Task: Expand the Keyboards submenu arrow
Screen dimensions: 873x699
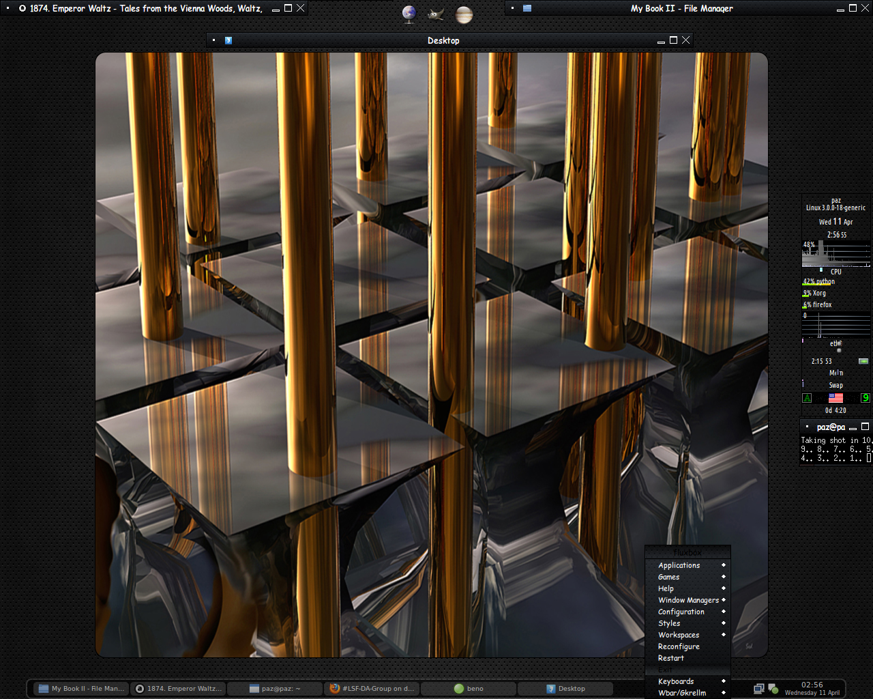Action: 724,681
